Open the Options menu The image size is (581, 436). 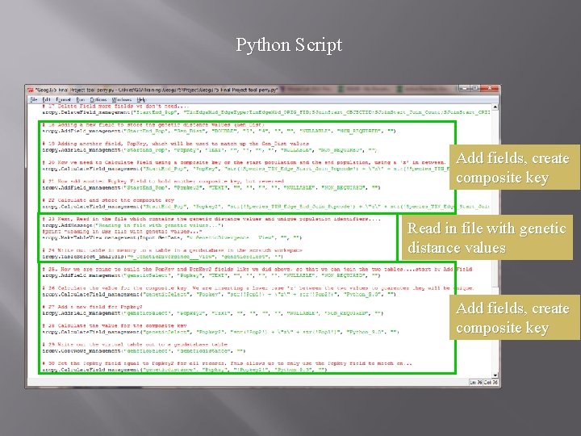(98, 100)
